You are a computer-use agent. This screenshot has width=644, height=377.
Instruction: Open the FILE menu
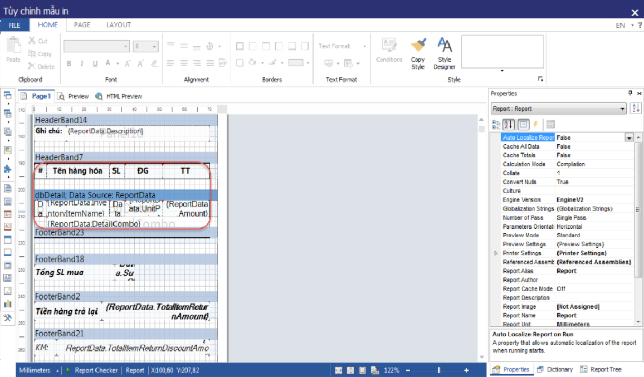[14, 25]
